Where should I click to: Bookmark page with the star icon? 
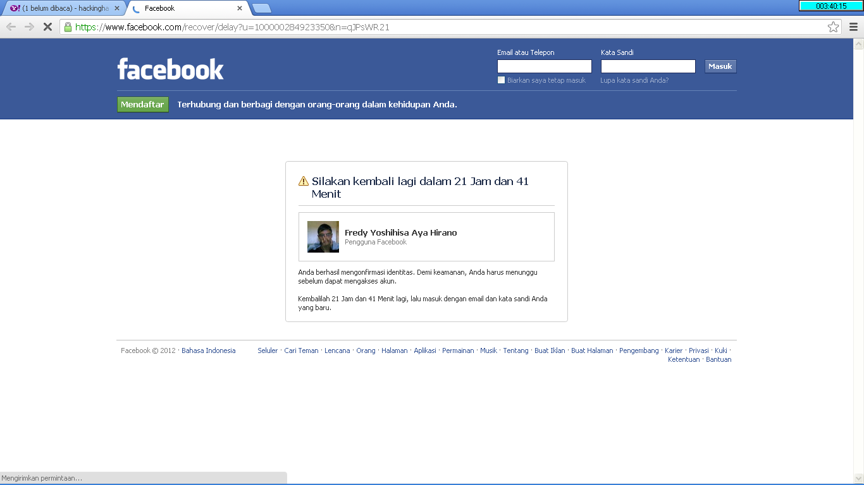coord(834,27)
